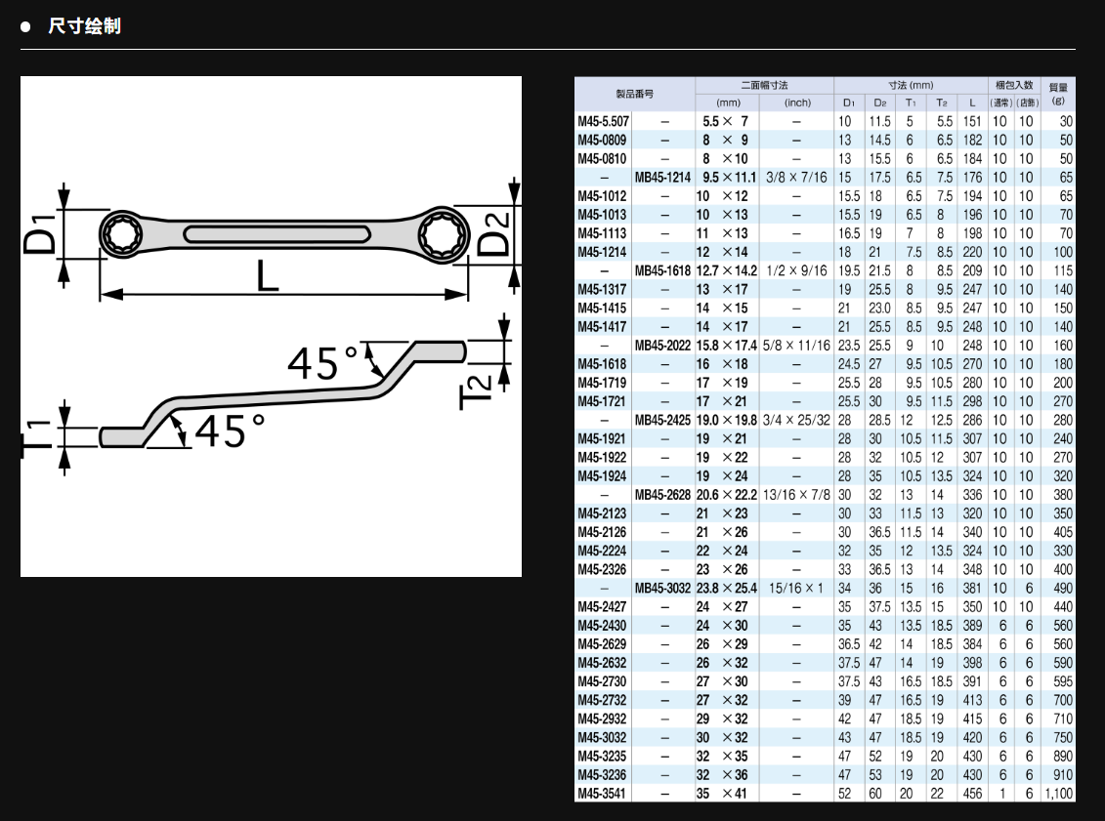Viewport: 1105px width, 821px height.
Task: Select product number M45-3541 in last row
Action: click(x=602, y=794)
